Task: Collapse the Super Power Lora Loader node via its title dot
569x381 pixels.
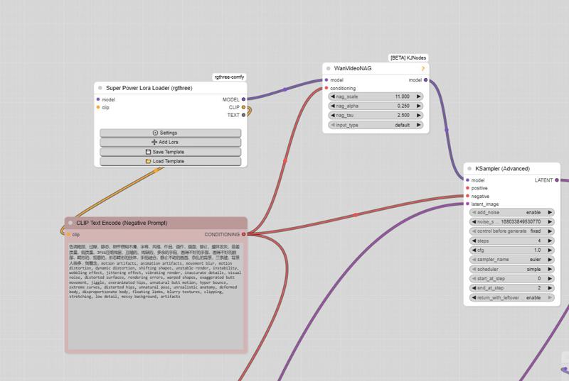Action: tap(100, 88)
